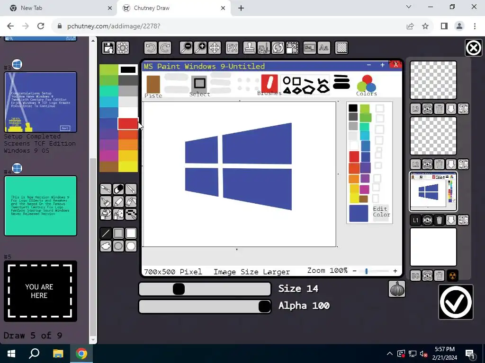Open the Aa text tool
This screenshot has height=363, width=485.
point(324,48)
